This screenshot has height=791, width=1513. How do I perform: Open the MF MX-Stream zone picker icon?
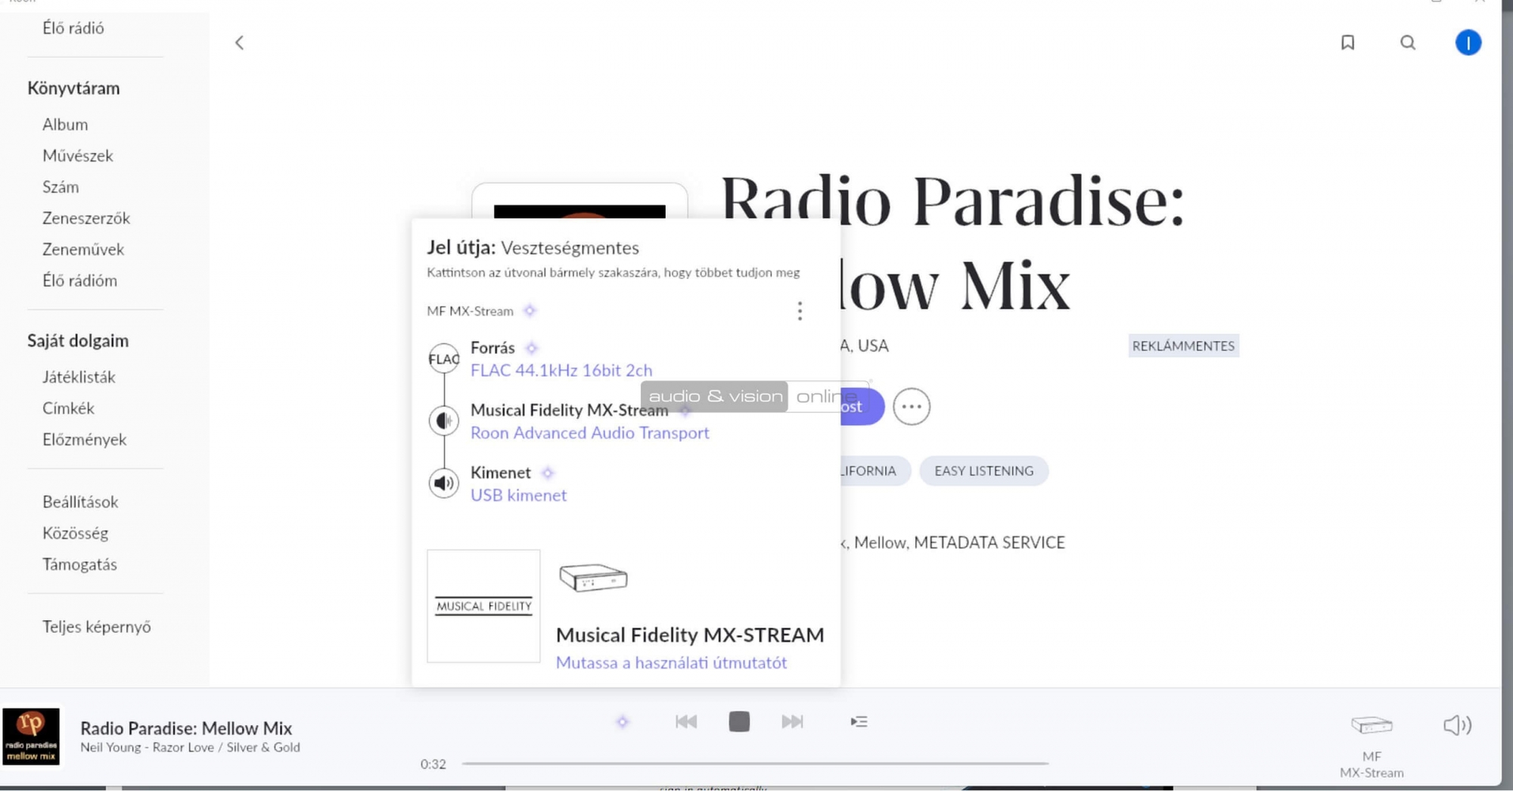(x=1372, y=725)
